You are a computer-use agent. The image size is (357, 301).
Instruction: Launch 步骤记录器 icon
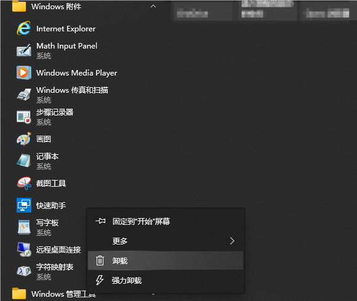[x=23, y=117]
